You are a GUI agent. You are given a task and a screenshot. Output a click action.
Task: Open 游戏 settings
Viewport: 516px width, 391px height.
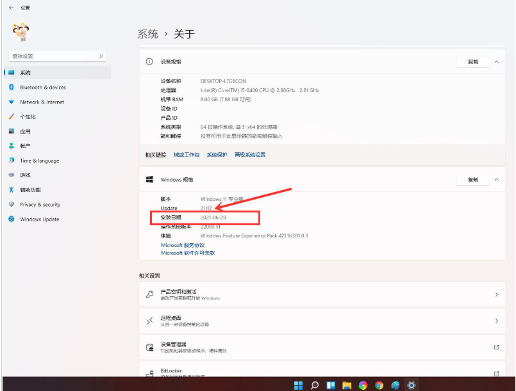[58, 175]
